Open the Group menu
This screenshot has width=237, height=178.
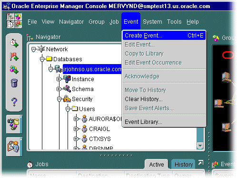coord(97,22)
